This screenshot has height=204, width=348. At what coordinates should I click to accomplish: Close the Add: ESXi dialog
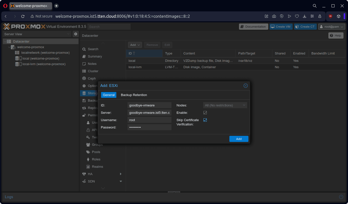click(245, 86)
